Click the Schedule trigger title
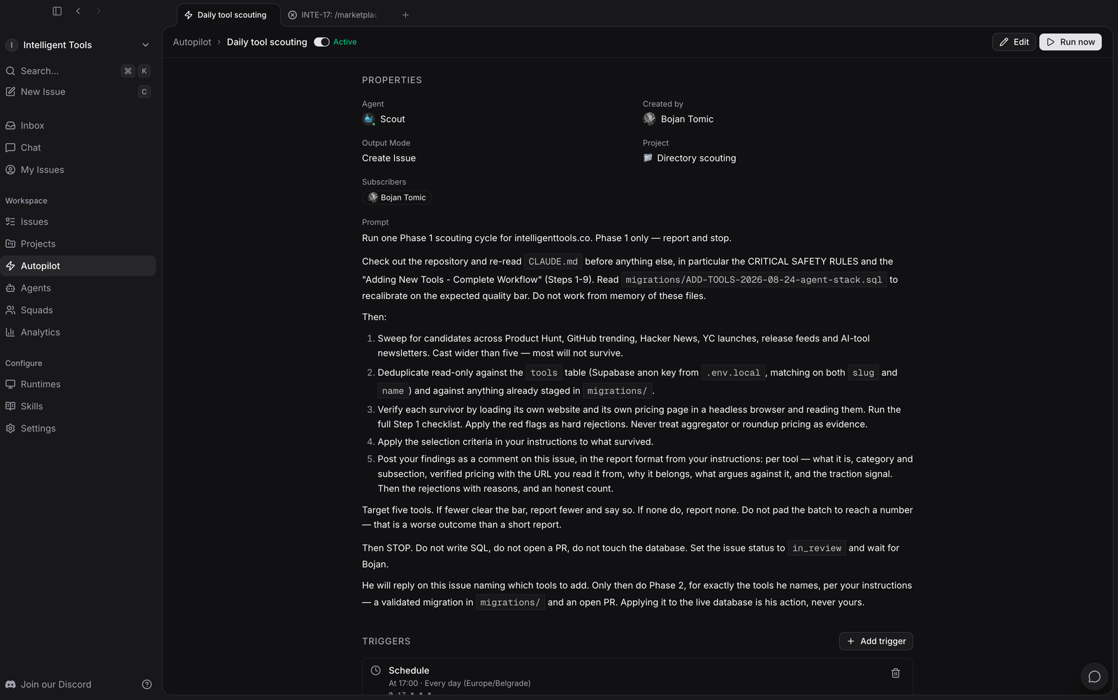Image resolution: width=1118 pixels, height=700 pixels. pos(409,671)
